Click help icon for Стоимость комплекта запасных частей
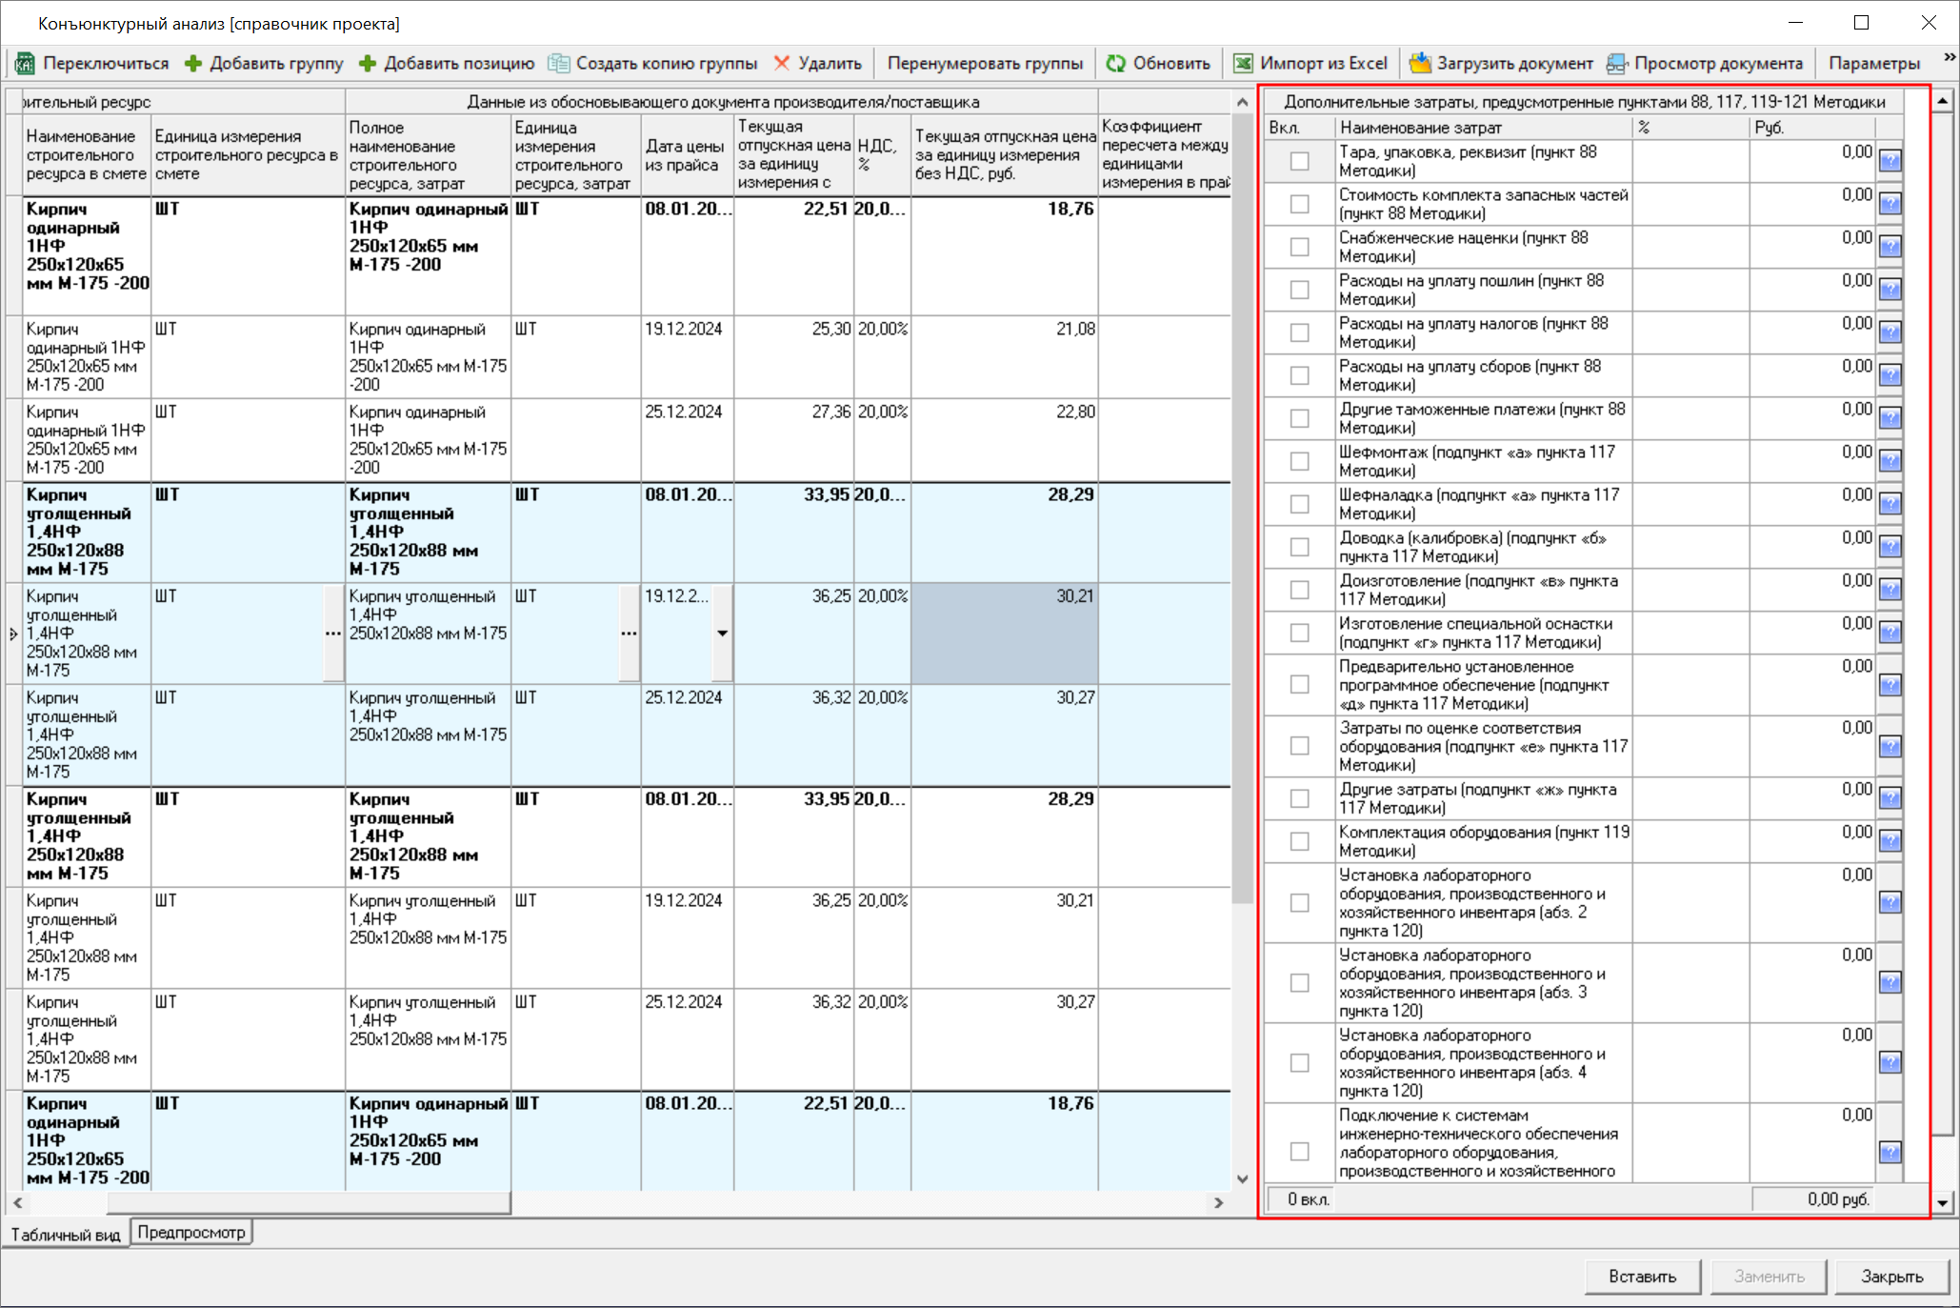The width and height of the screenshot is (1960, 1308). [1890, 204]
